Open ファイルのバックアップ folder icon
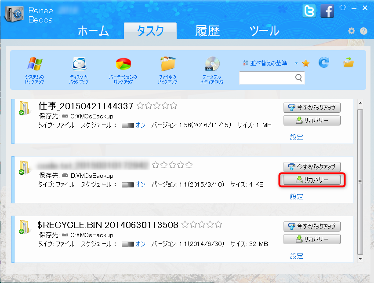This screenshot has width=374, height=283. [167, 64]
